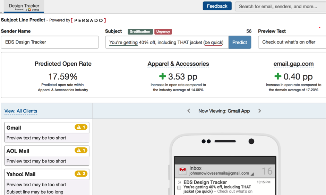Edit the Preview Text field
Screen dimensions: 326x195
click(292, 42)
